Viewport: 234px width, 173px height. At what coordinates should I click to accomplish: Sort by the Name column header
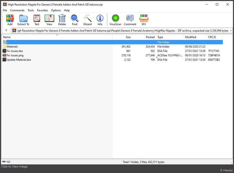click(x=57, y=37)
